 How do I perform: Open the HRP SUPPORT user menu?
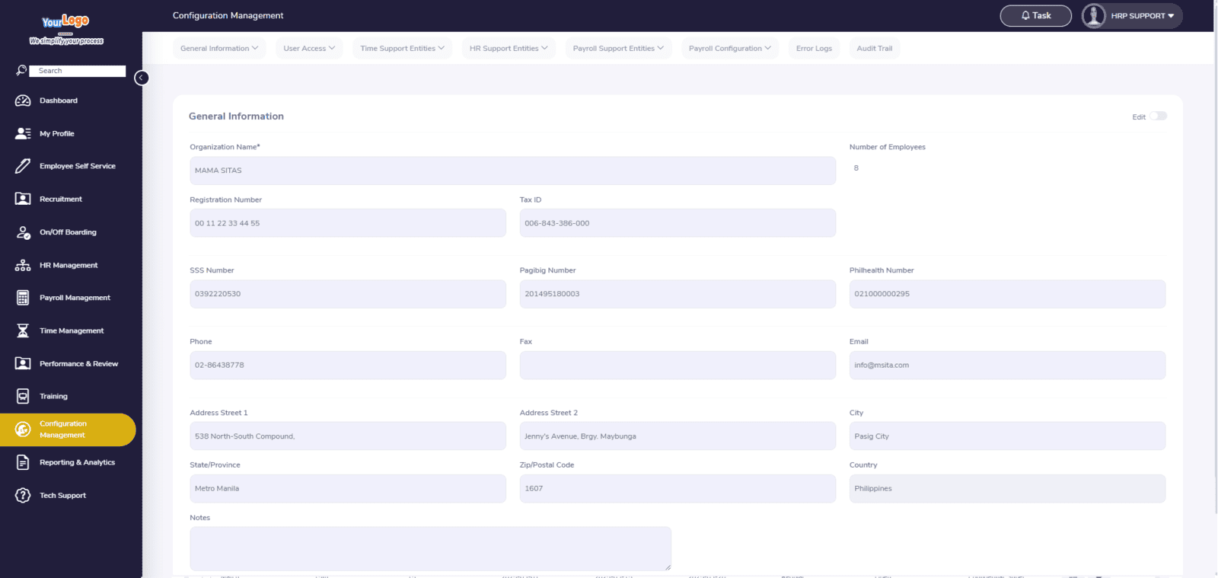pyautogui.click(x=1132, y=16)
